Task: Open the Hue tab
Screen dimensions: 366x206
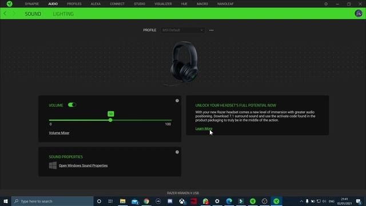Action: [x=184, y=4]
